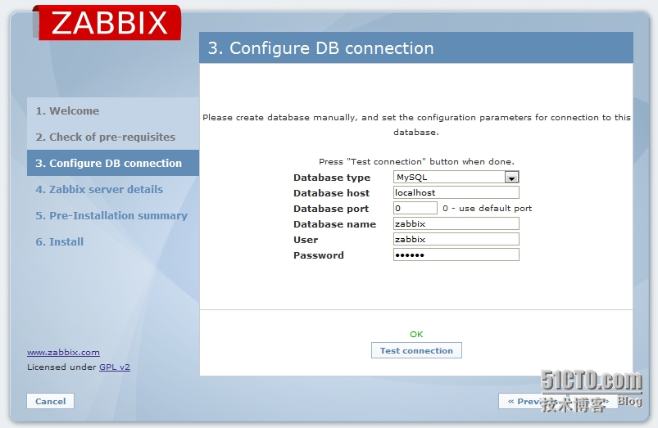Click the 'Password' label
Screen dimensions: 658x428
click(319, 255)
